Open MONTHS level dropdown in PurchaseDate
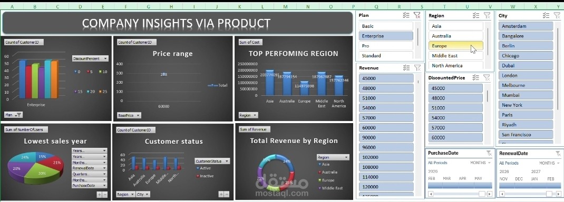The width and height of the screenshot is (564, 202). point(480,163)
